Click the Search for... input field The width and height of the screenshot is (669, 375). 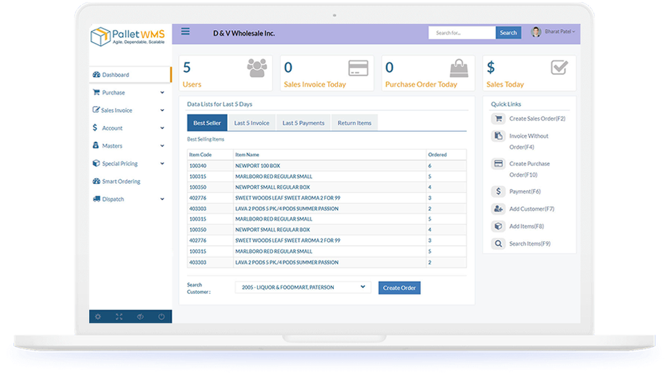[x=462, y=33]
